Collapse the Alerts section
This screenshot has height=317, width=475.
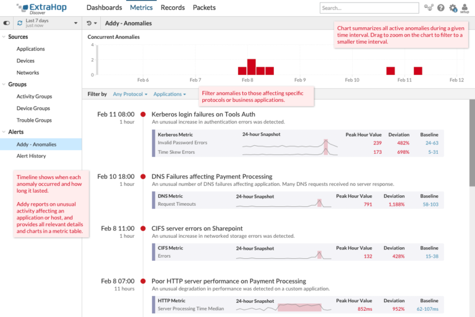tap(4, 132)
